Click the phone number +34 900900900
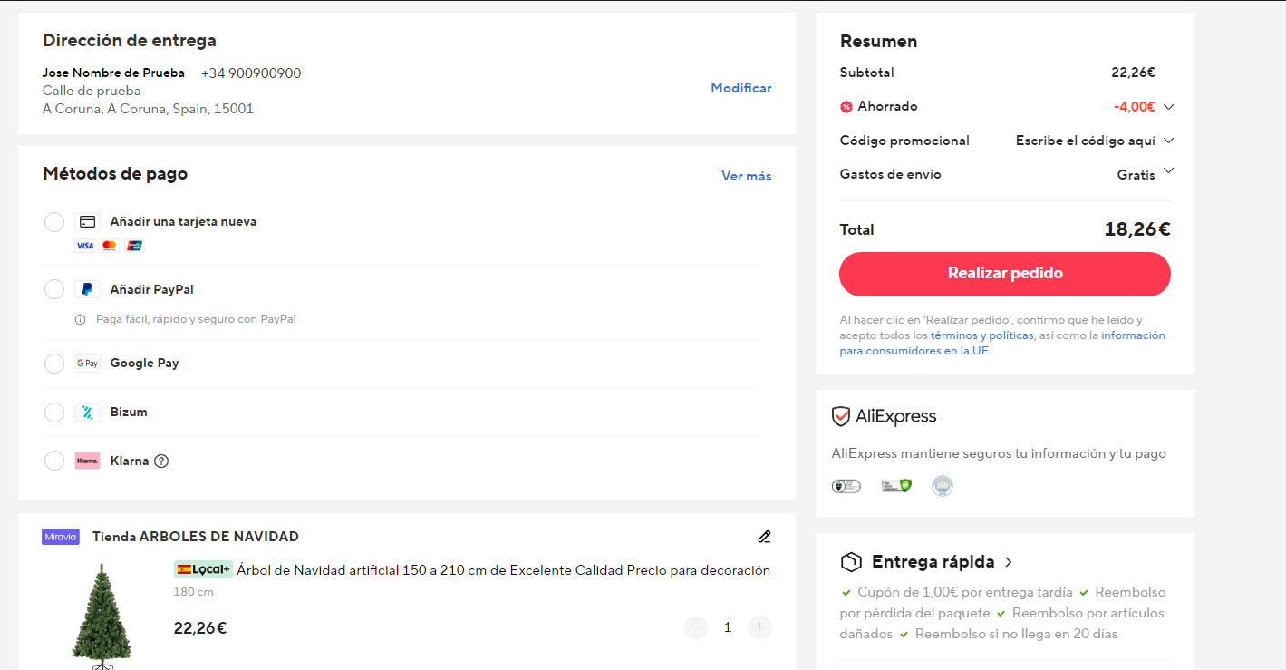 coord(251,73)
